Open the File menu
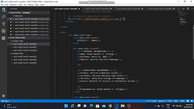The image size is (194, 109). tap(2, 5)
